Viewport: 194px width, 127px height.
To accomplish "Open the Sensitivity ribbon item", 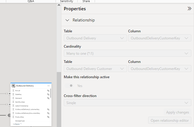I will (66, 1).
